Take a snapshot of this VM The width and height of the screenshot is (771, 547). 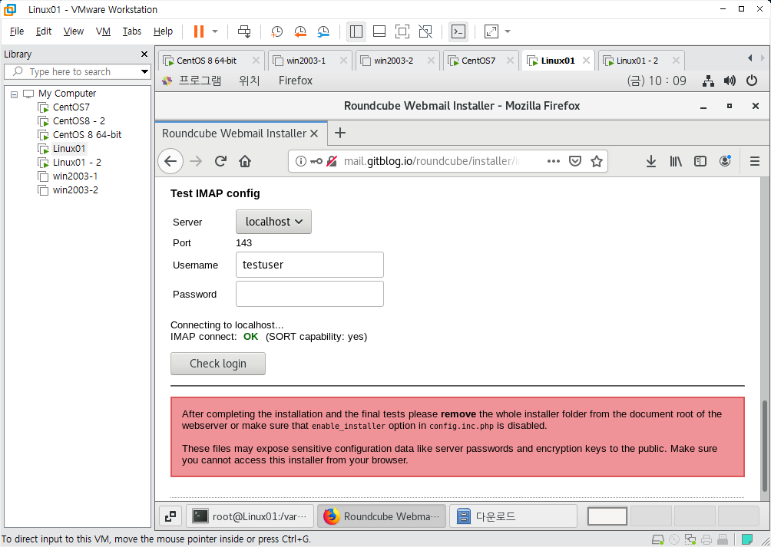tap(276, 31)
